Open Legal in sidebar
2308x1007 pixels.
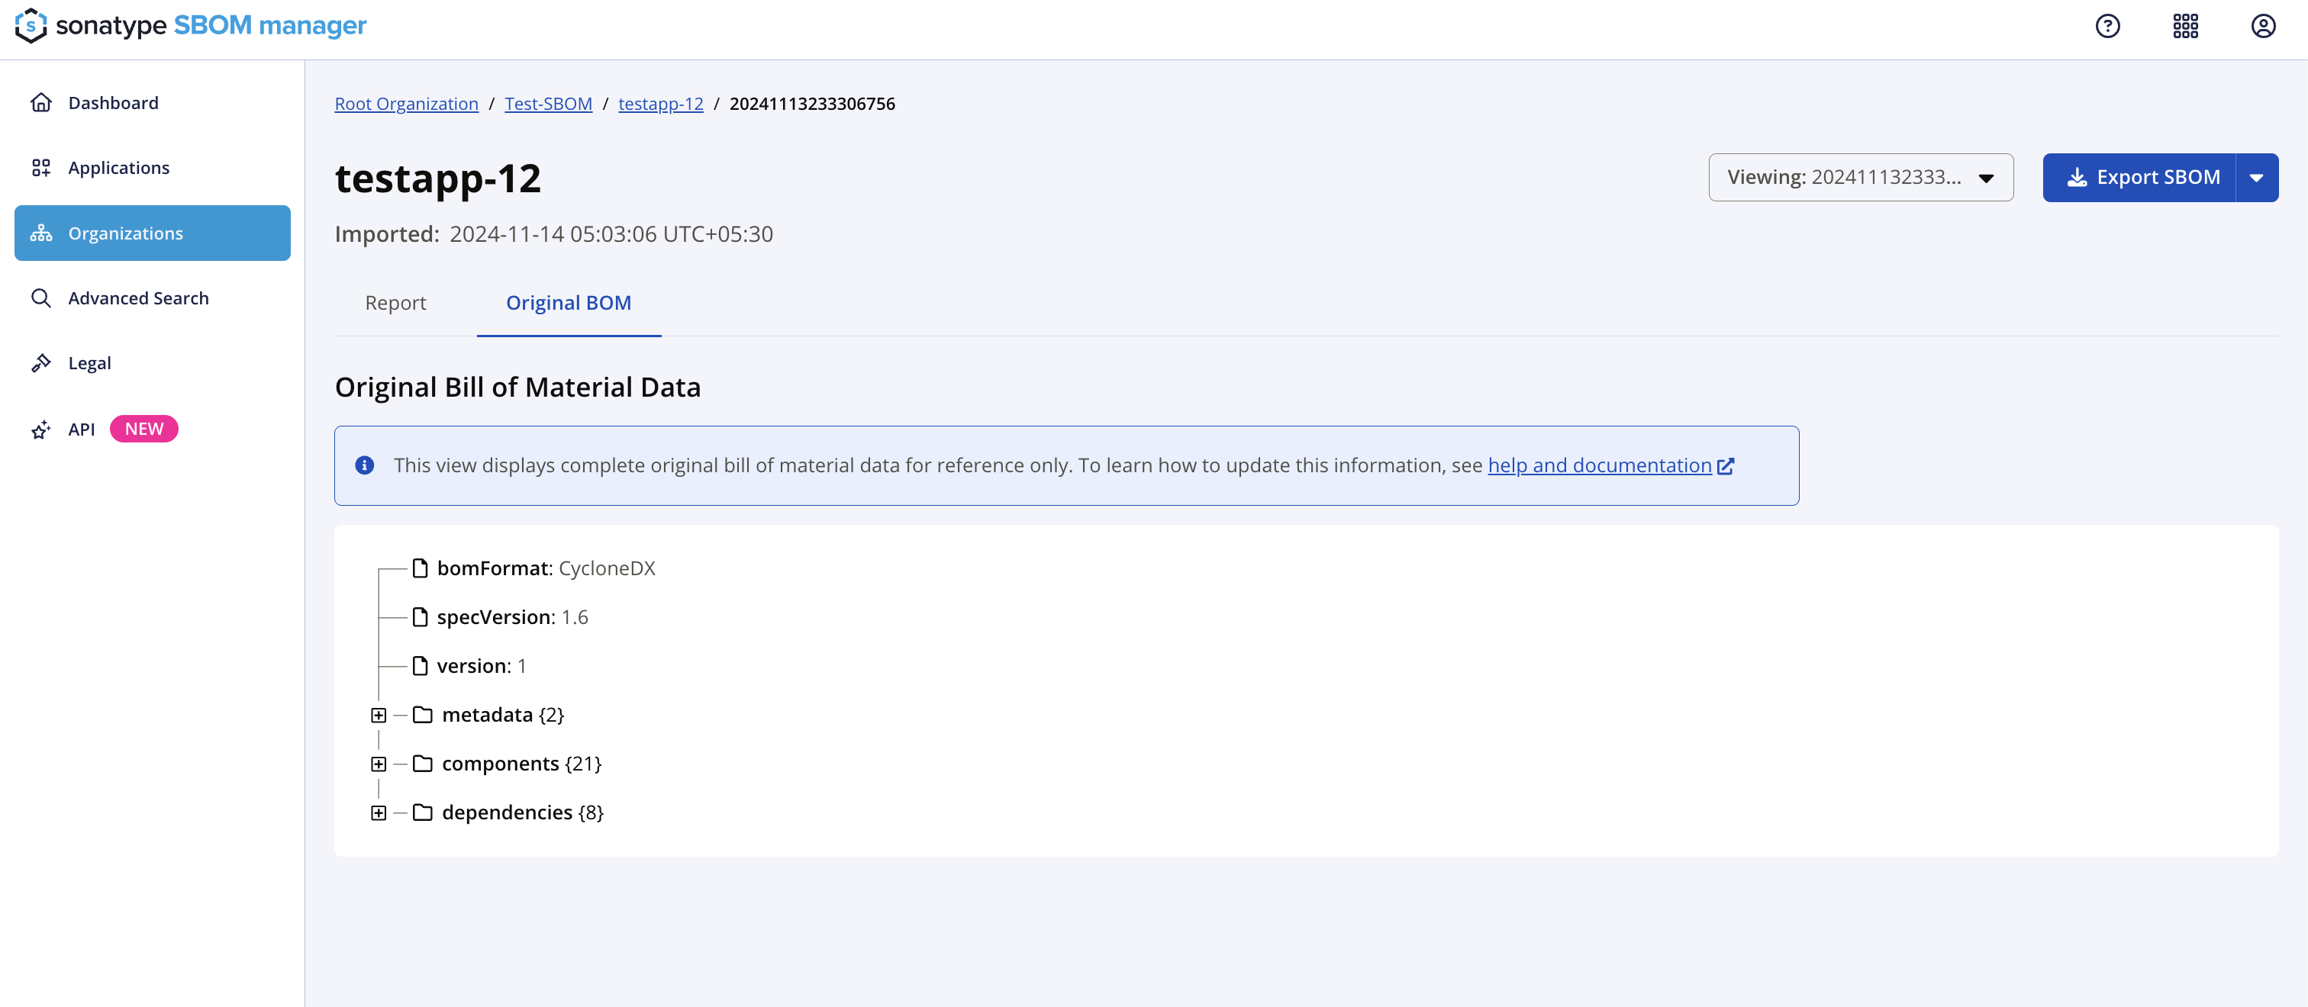[153, 363]
